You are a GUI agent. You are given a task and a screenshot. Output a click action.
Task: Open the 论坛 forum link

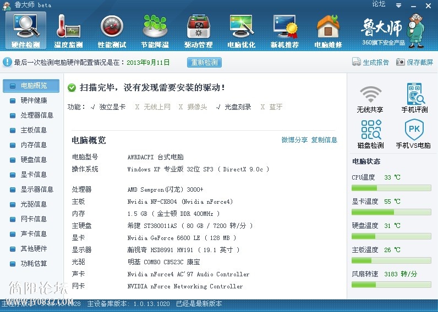pos(379,4)
